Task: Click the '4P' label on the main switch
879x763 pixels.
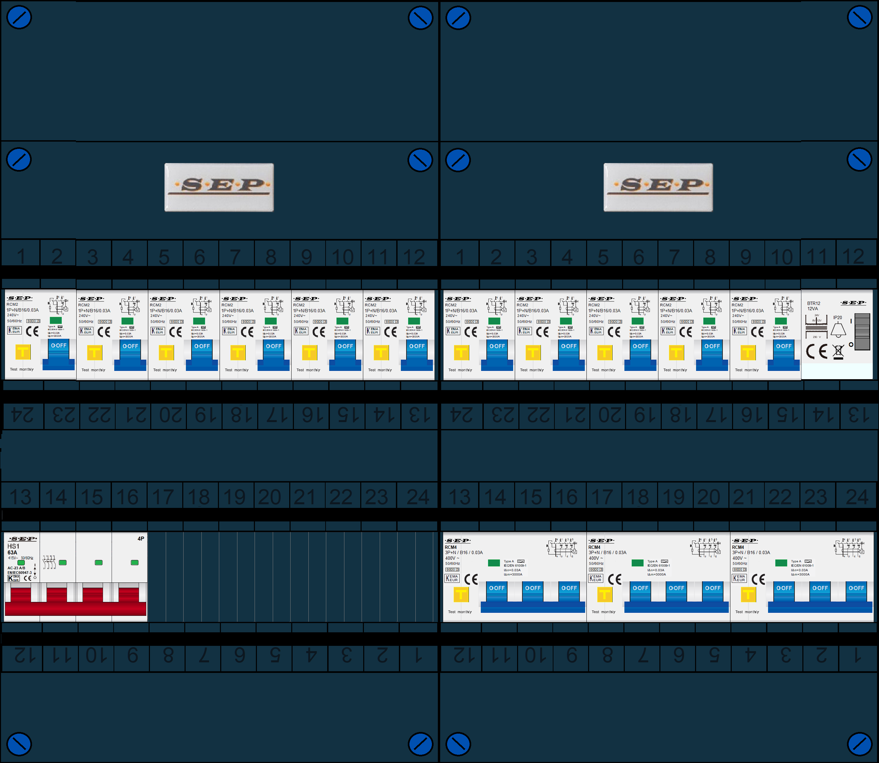Action: coord(141,539)
